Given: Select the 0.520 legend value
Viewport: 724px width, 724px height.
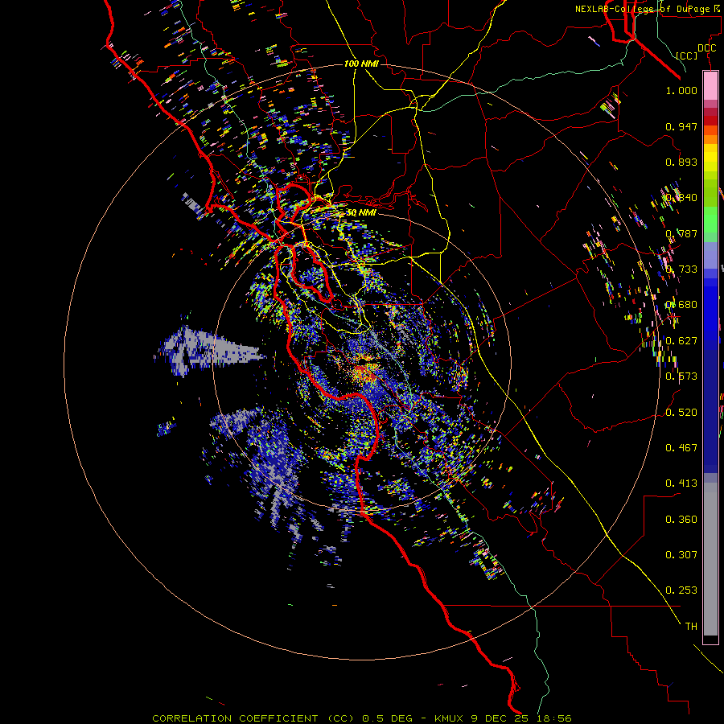Looking at the screenshot, I should coord(681,413).
